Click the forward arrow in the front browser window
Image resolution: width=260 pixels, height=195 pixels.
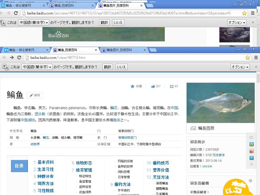[12, 58]
